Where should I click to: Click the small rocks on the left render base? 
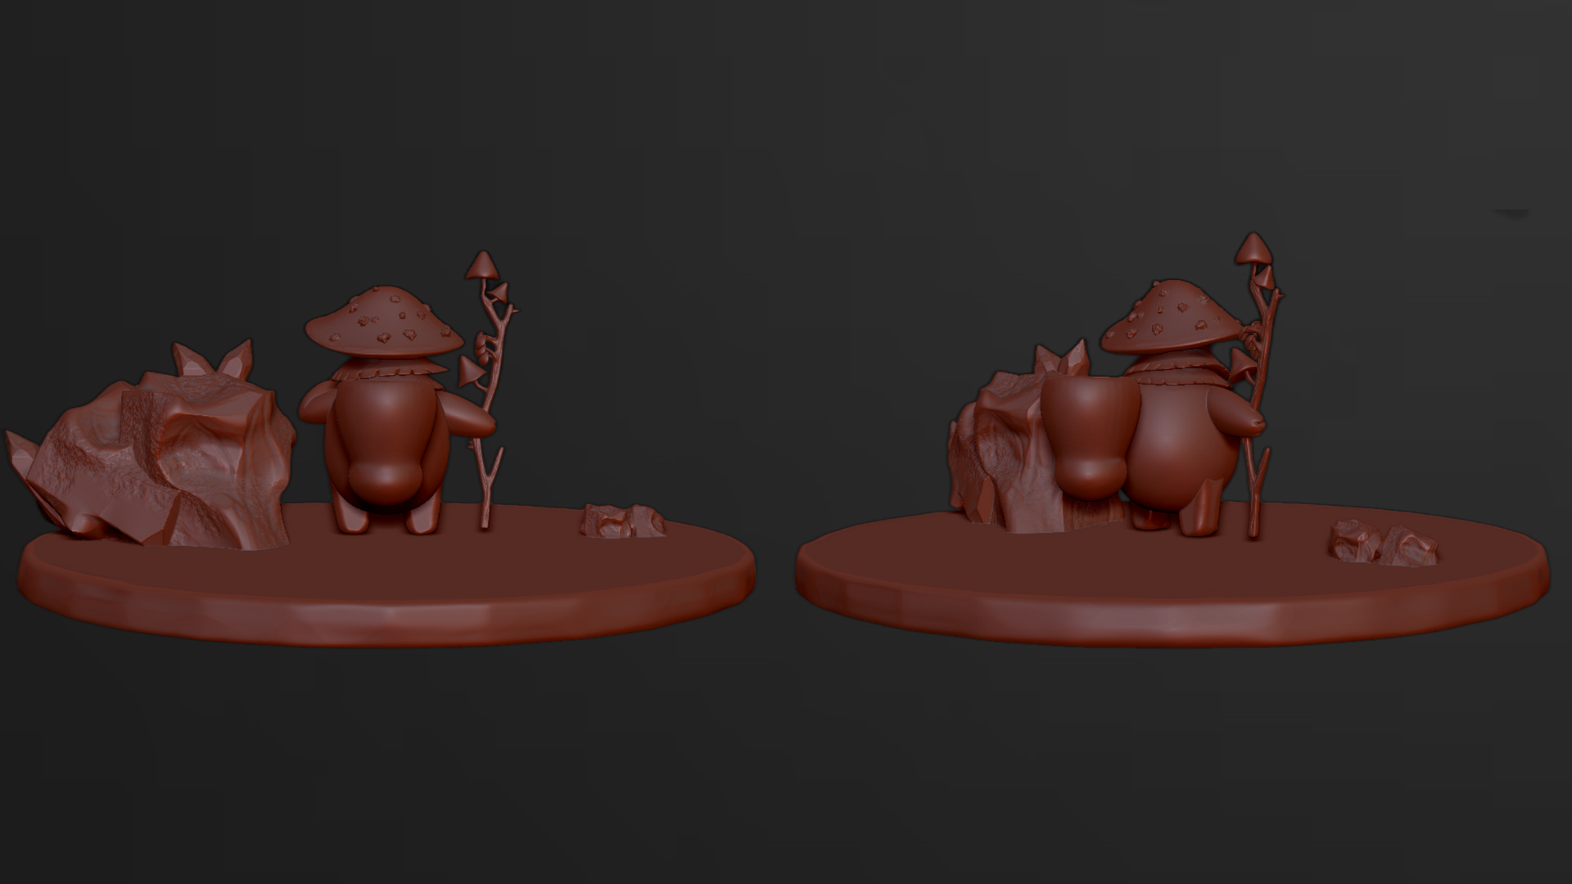coord(624,521)
